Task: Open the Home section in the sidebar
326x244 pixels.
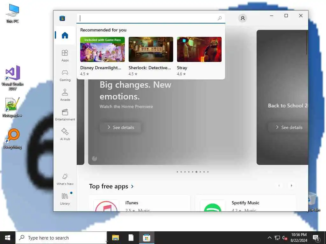Action: (65, 35)
